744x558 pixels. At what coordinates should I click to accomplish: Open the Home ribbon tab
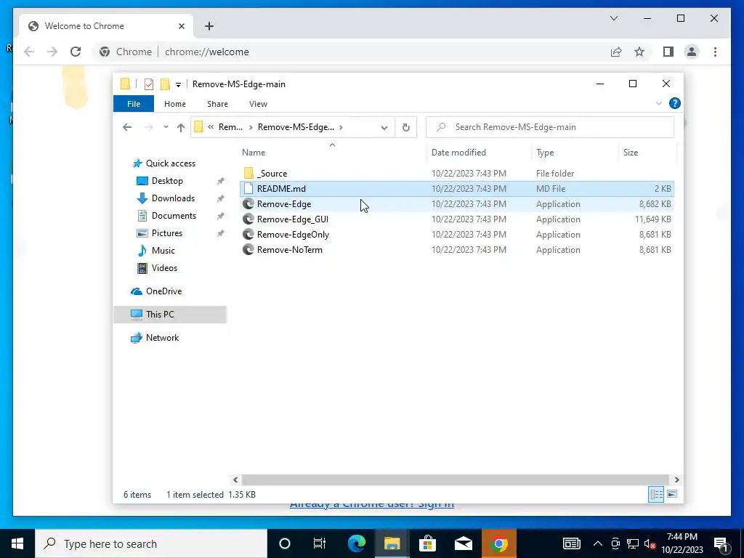point(175,104)
